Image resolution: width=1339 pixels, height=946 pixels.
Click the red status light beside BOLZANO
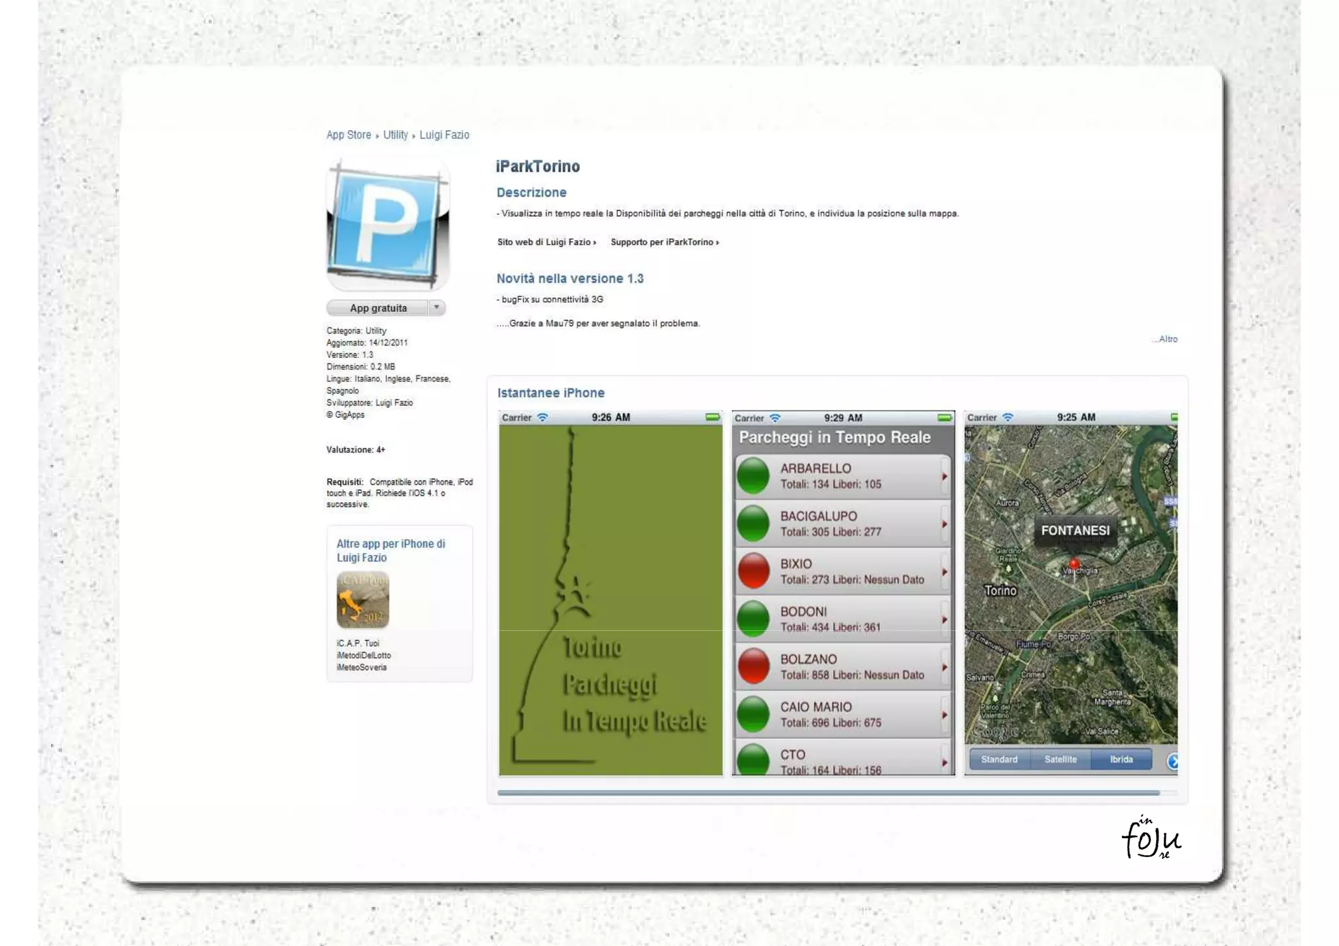(x=753, y=666)
